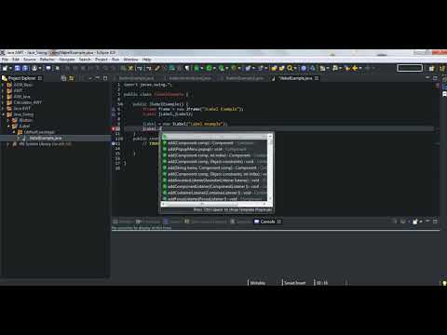
Task: Click the light bulb icon in status bar
Action: coord(444,283)
